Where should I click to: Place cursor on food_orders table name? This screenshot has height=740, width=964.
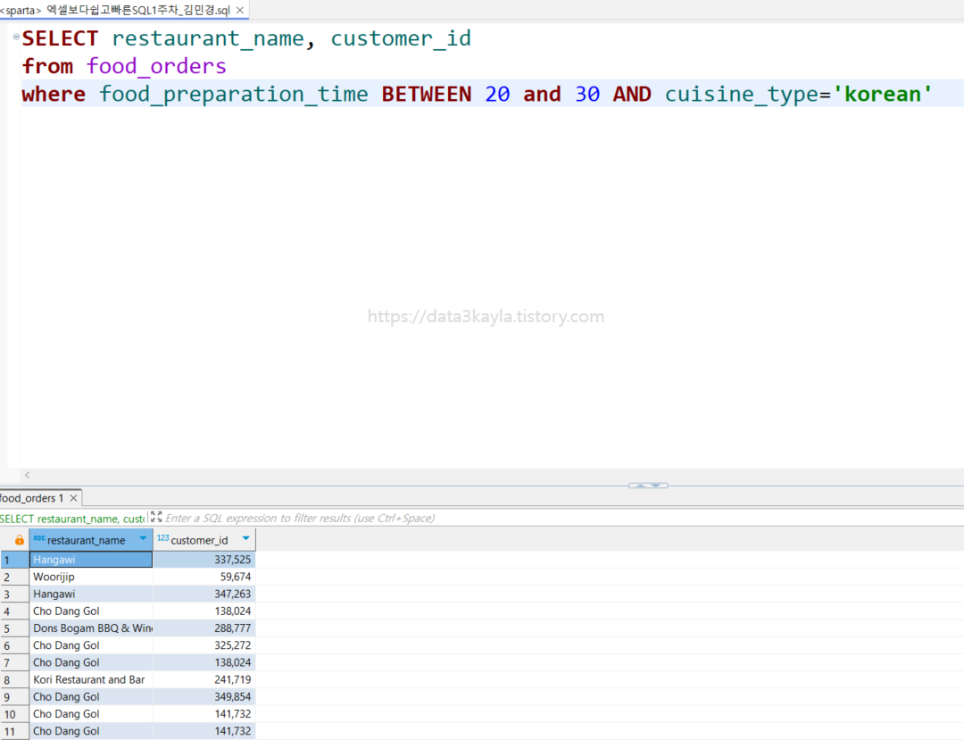pos(156,66)
